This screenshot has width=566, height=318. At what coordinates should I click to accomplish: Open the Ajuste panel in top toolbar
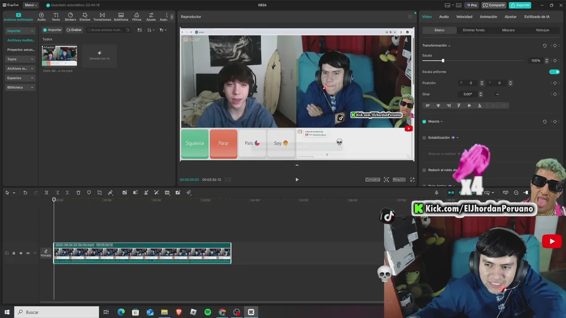tap(151, 17)
